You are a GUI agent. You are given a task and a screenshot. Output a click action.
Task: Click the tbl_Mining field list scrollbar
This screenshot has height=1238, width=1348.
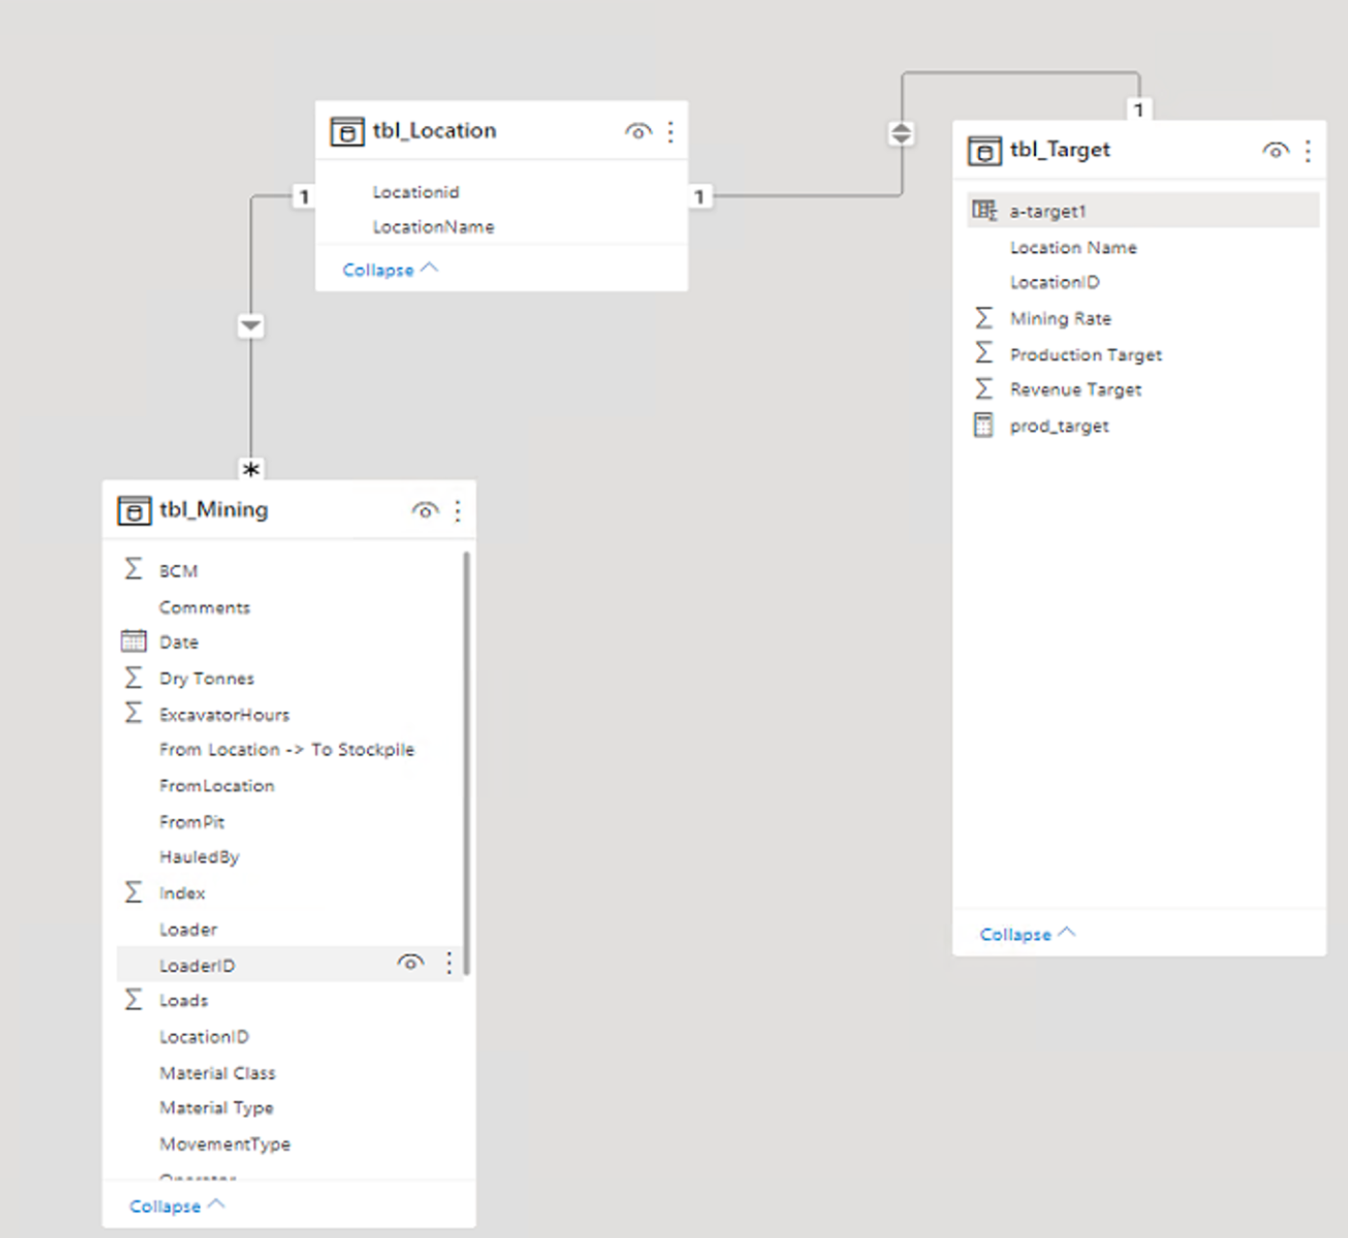coord(467,762)
